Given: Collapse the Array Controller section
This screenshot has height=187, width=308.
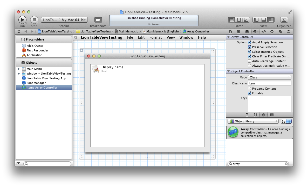Looking at the screenshot, I should point(228,37).
